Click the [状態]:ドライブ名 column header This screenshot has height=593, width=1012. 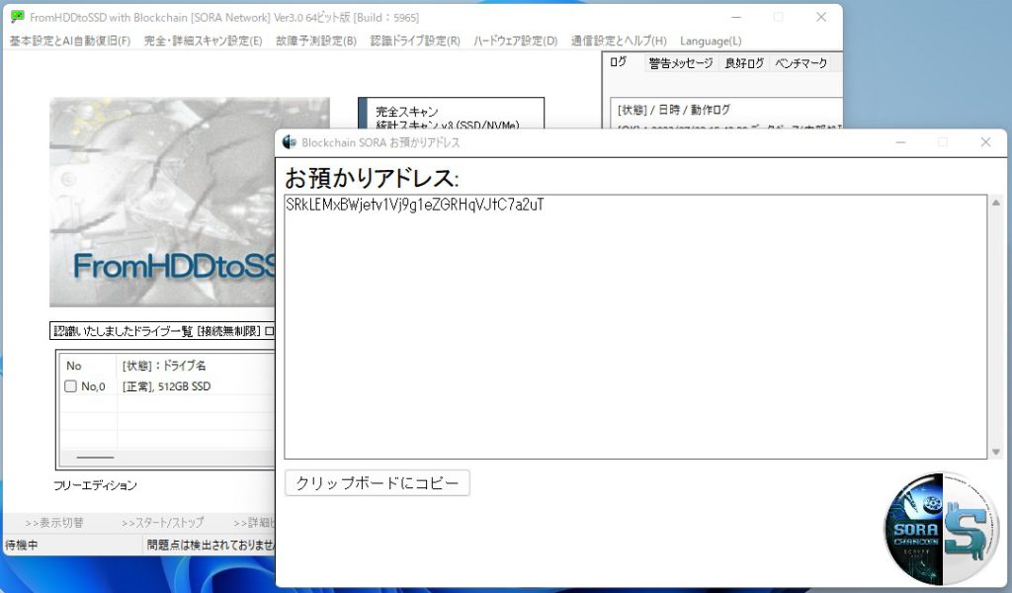pos(164,366)
